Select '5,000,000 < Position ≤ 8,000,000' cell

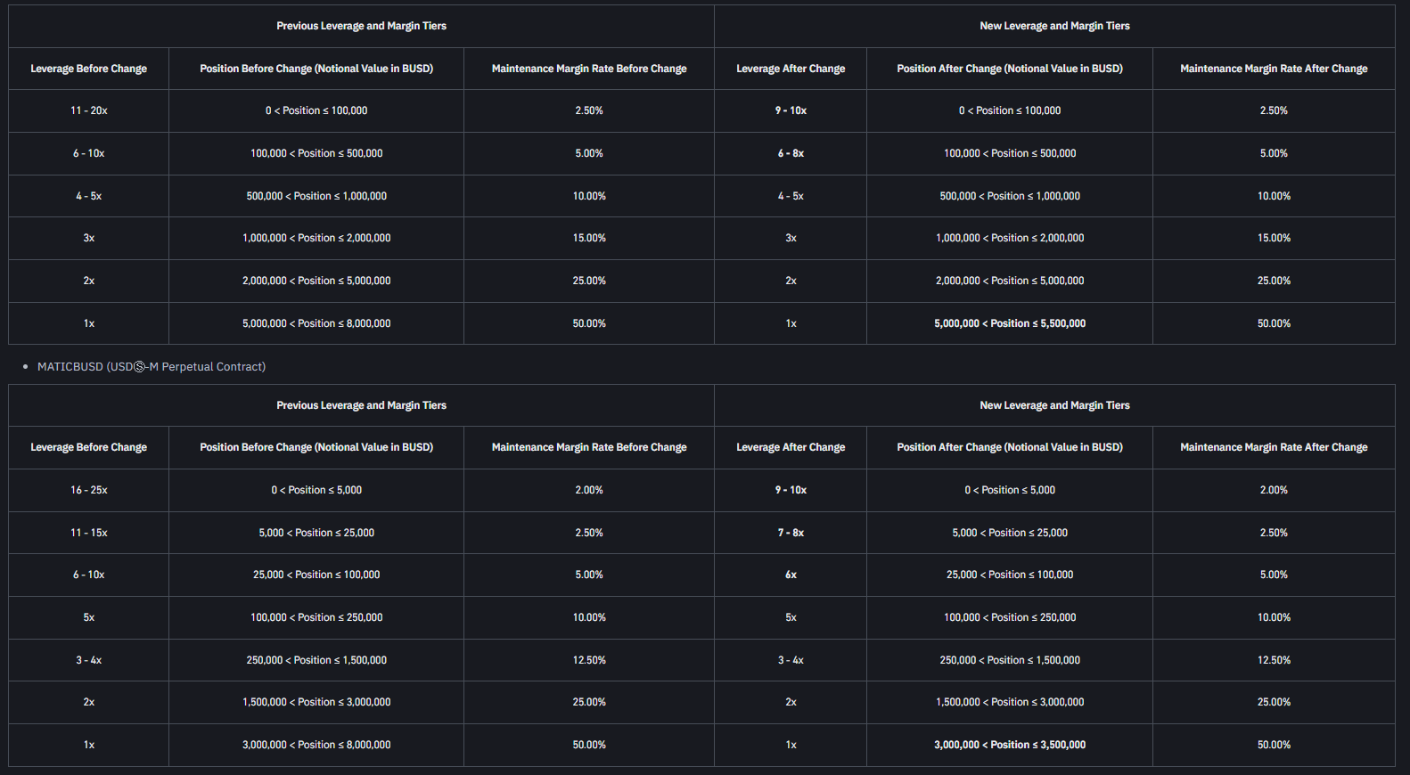tap(316, 323)
